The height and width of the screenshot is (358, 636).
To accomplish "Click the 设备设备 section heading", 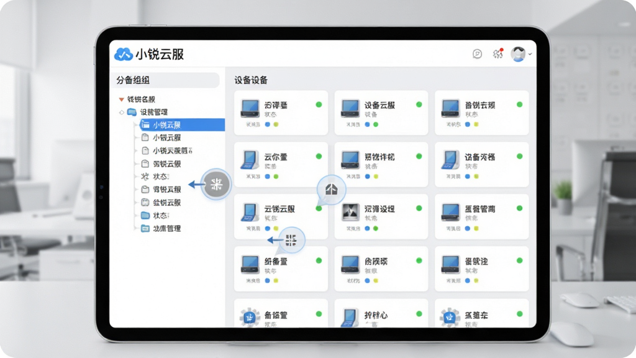I will [x=251, y=80].
